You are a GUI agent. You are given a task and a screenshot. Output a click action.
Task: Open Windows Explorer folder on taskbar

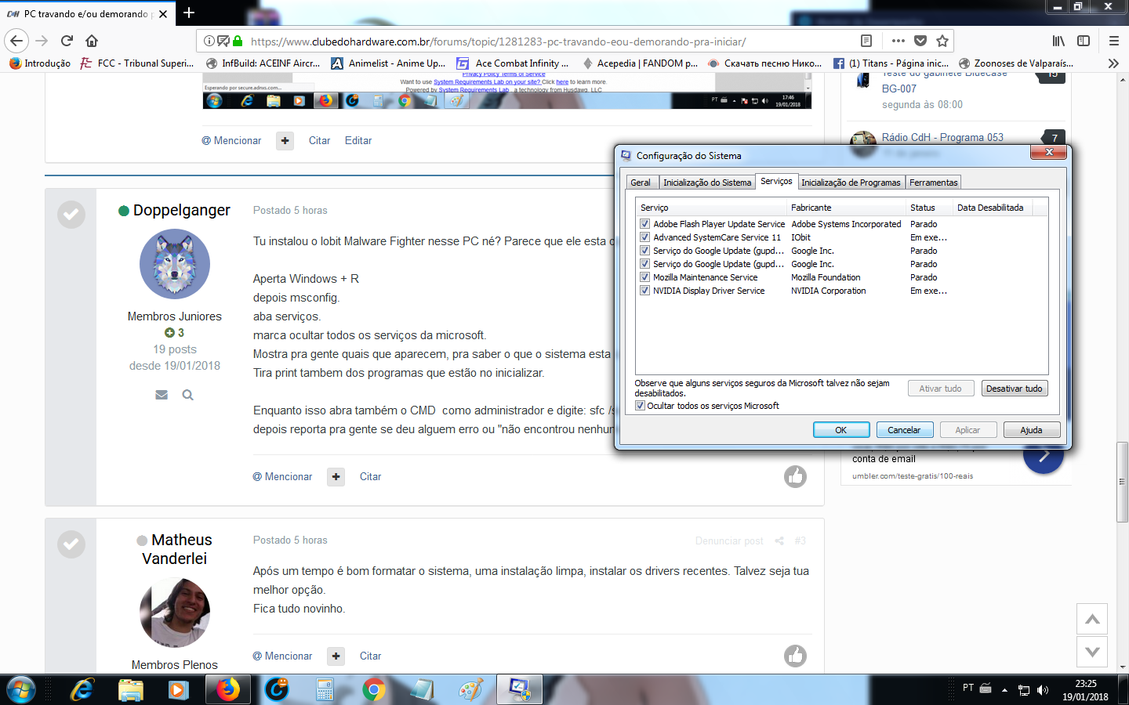coord(130,689)
